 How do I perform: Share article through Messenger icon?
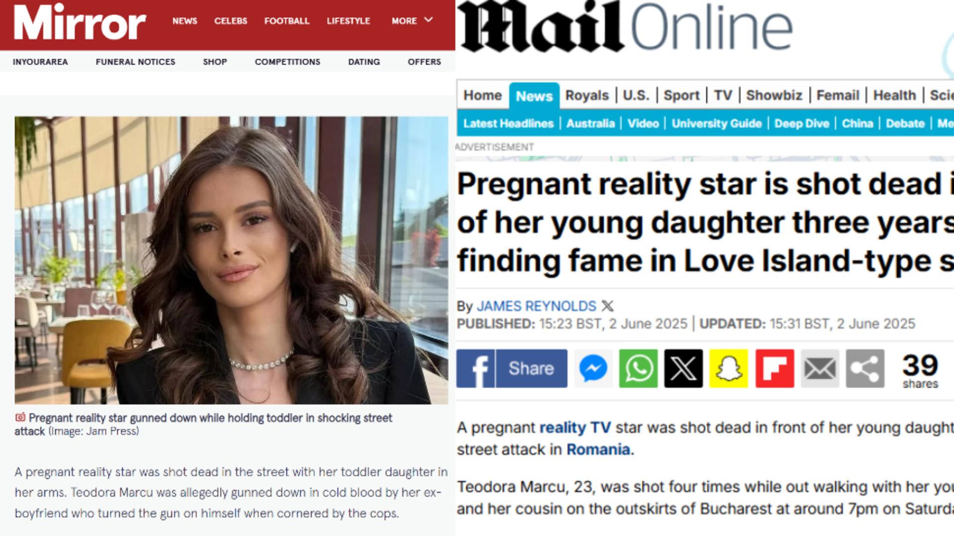593,368
